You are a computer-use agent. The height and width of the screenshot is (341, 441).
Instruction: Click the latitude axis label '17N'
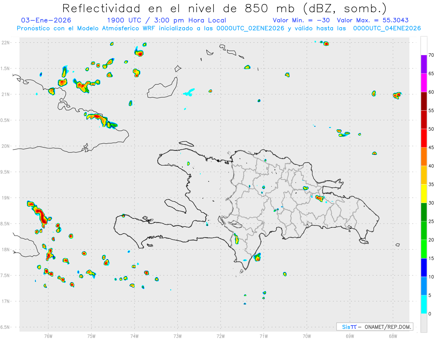pos(6,301)
